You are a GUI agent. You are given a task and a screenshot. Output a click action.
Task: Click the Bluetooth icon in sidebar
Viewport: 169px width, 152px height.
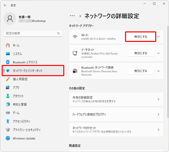8,62
